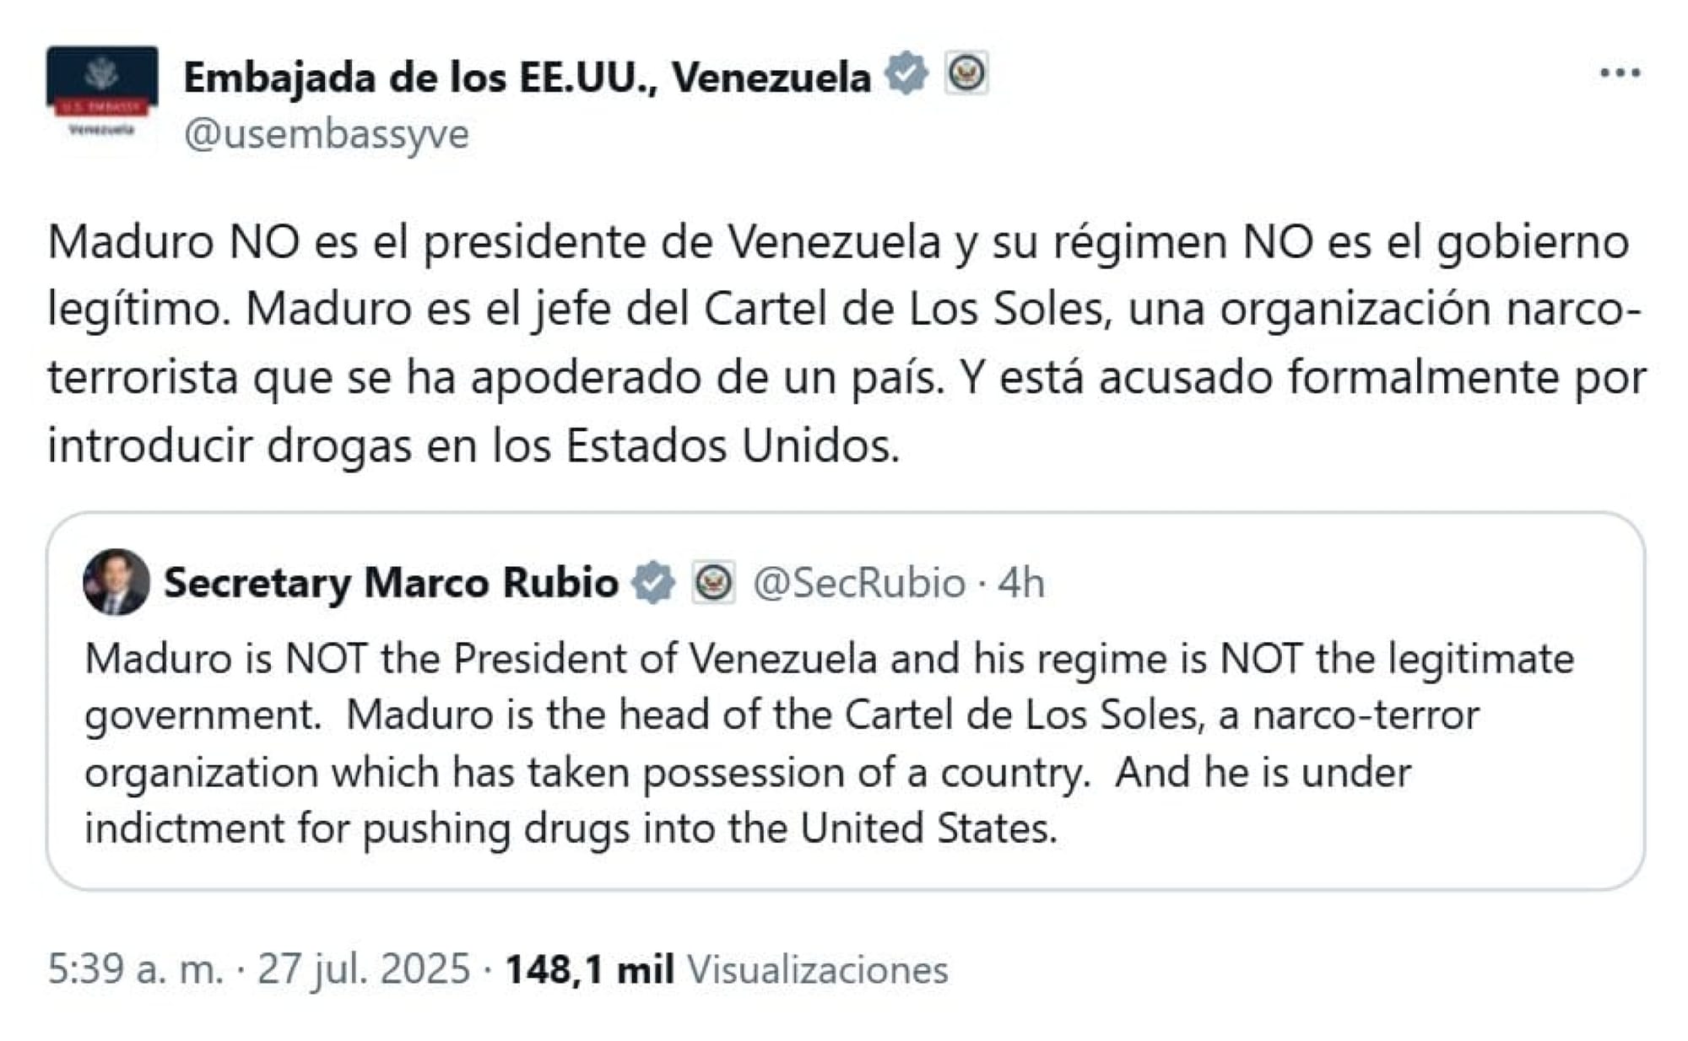The height and width of the screenshot is (1041, 1688).
Task: Click the quoted line "indictment for pushing drugs"
Action: (x=570, y=828)
